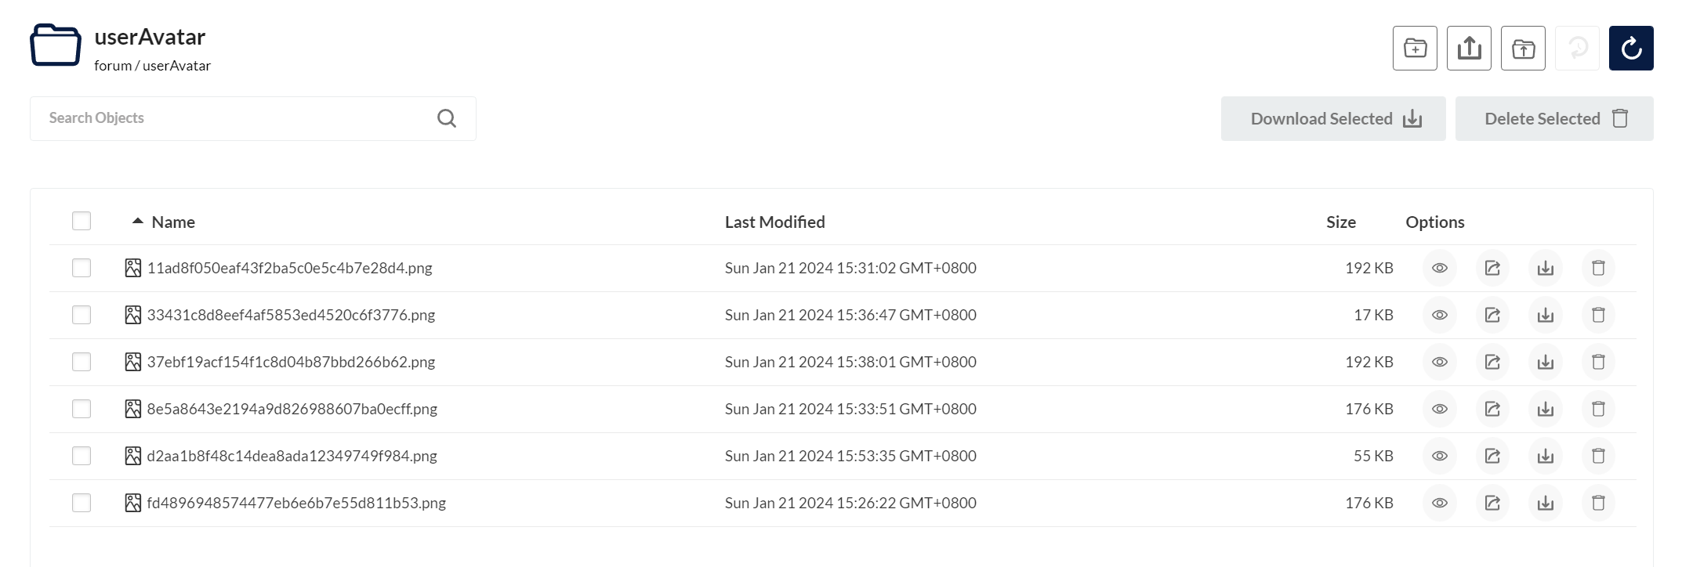Sort the list by Last Modified
Viewport: 1682px width, 567px height.
774,222
